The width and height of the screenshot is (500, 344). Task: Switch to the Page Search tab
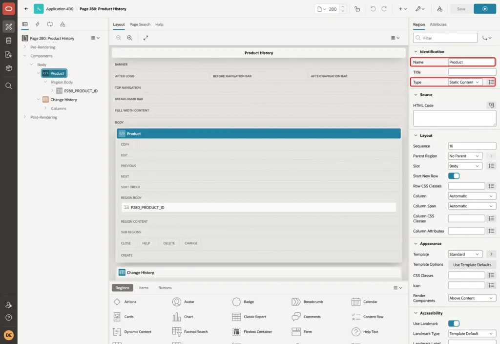pyautogui.click(x=140, y=24)
